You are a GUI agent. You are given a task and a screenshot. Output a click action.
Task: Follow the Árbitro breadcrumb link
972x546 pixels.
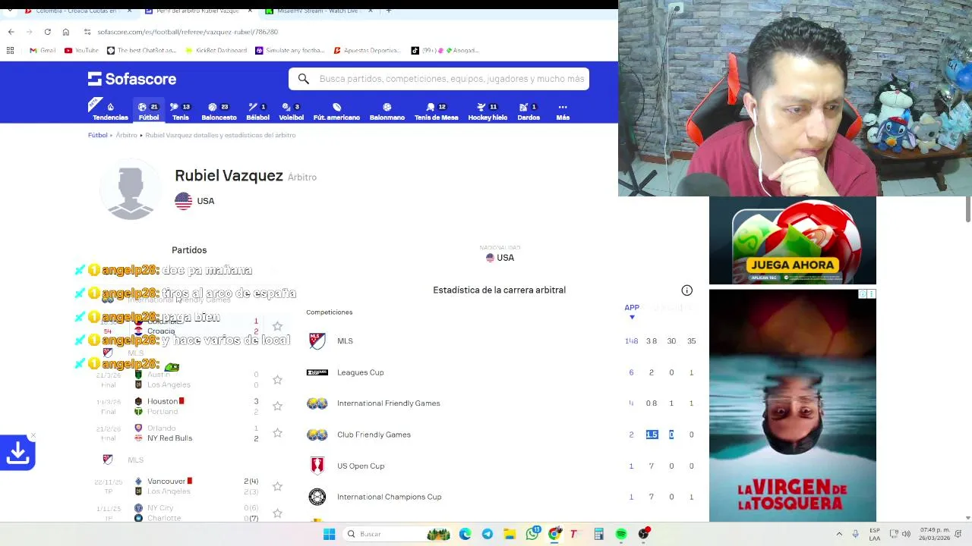coord(126,135)
